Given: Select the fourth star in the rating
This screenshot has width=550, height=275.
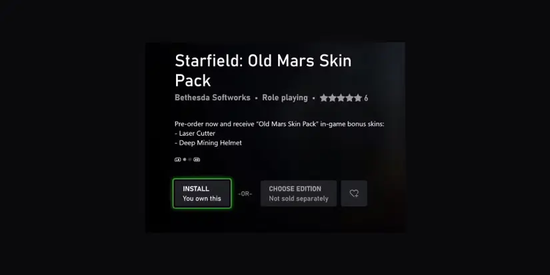Looking at the screenshot, I should tap(349, 98).
